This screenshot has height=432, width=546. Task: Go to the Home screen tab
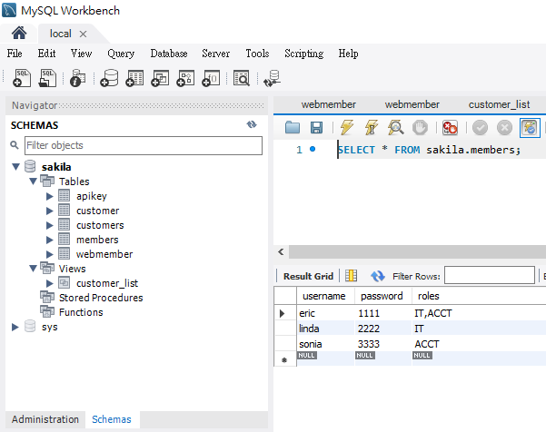[19, 34]
